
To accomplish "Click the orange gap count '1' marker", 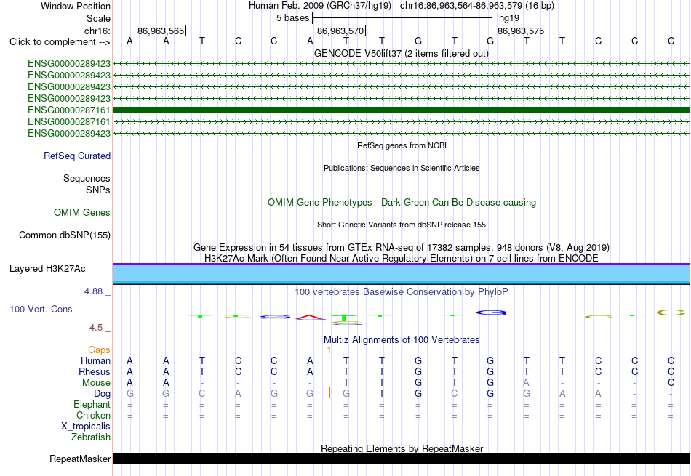I will tap(329, 350).
